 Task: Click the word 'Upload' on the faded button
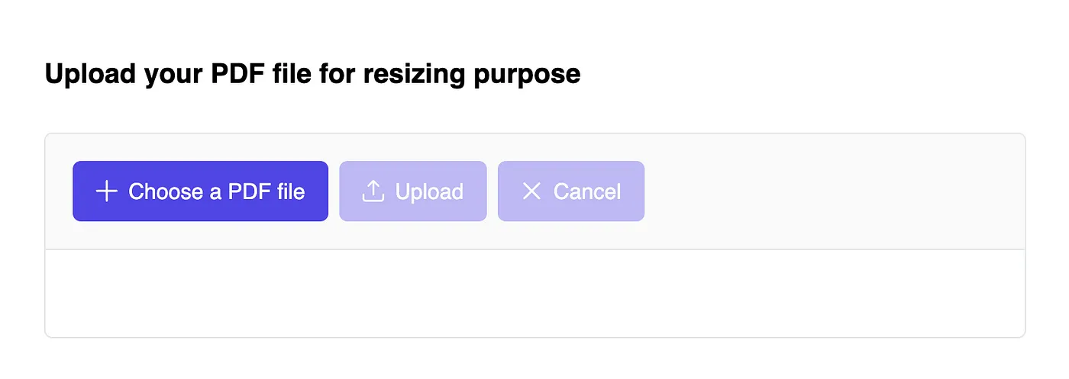click(429, 191)
